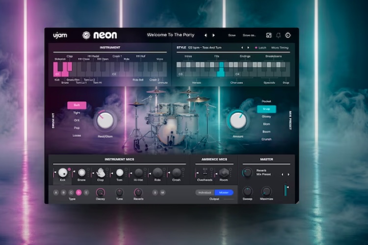Image resolution: width=368 pixels, height=245 pixels.
Task: Select kick Type B
Action: click(x=63, y=193)
